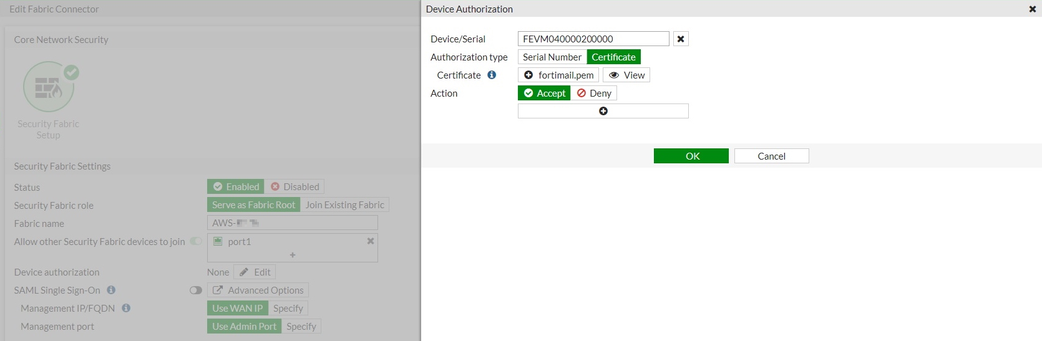The image size is (1042, 341).
Task: Click the Management IP/FQDN info icon
Action: coord(126,308)
